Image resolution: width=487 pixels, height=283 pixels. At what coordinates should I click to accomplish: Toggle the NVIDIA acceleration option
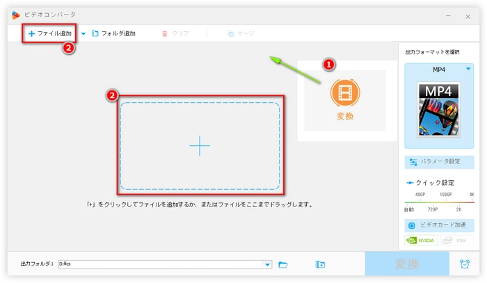pos(422,241)
